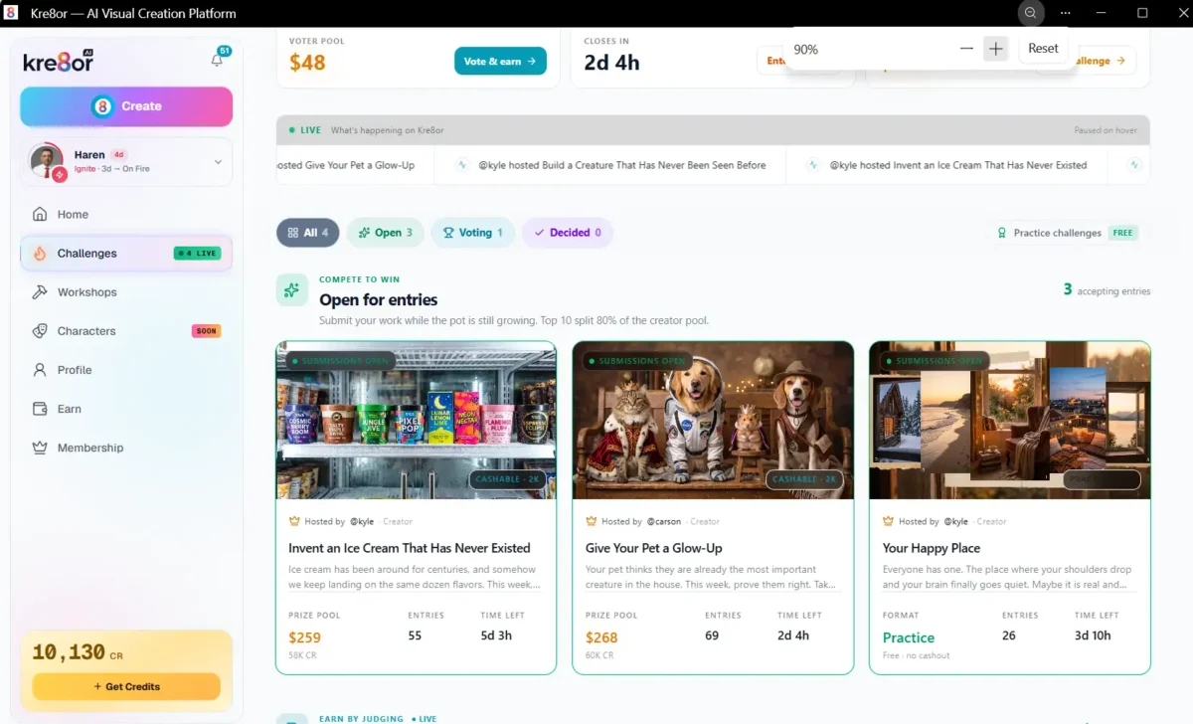Click the Profile person icon
Viewport: 1193px width, 724px height.
click(x=40, y=370)
